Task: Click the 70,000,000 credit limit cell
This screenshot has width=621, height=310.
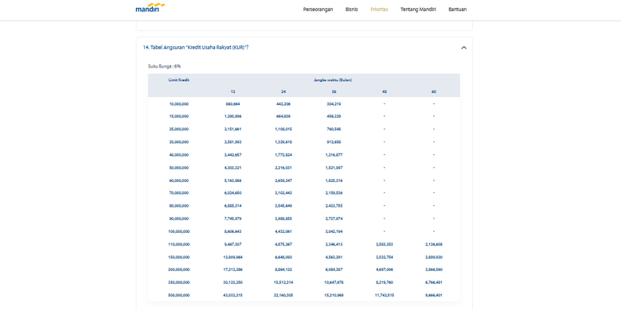Action: pyautogui.click(x=179, y=193)
